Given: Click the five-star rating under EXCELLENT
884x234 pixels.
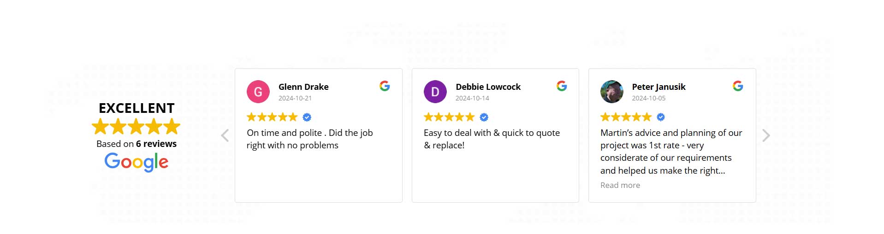Looking at the screenshot, I should [x=136, y=126].
